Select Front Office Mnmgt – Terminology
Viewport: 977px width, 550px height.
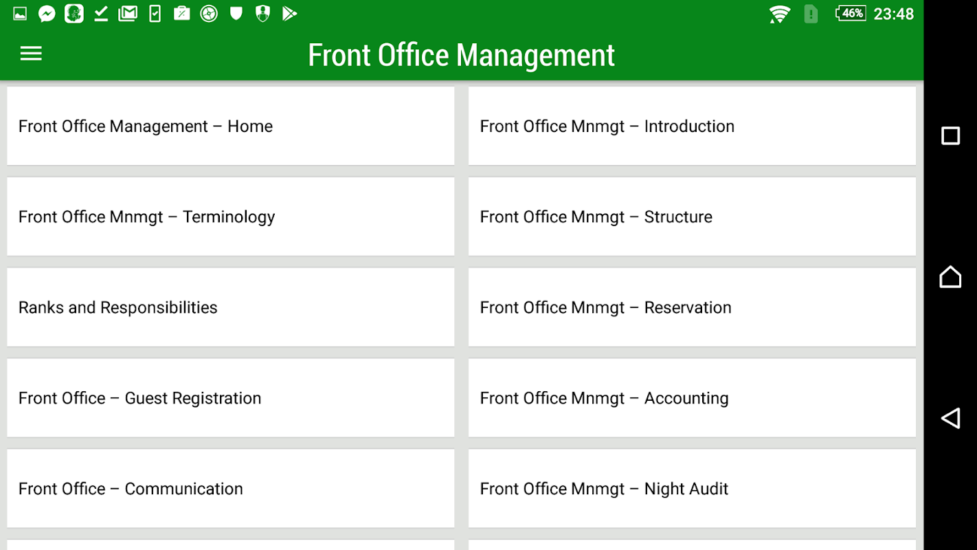pyautogui.click(x=231, y=217)
